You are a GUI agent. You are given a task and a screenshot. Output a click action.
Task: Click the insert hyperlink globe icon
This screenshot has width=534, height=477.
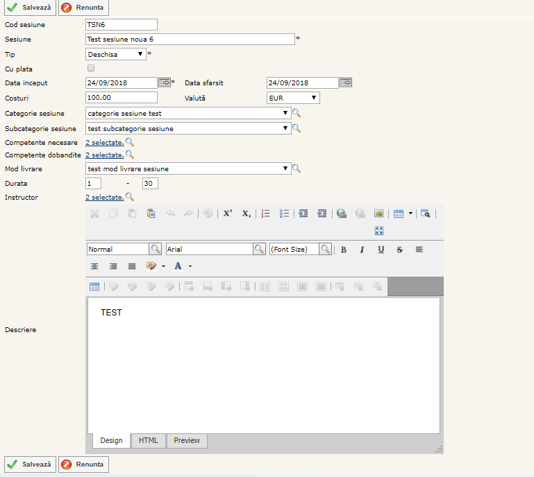pos(341,214)
